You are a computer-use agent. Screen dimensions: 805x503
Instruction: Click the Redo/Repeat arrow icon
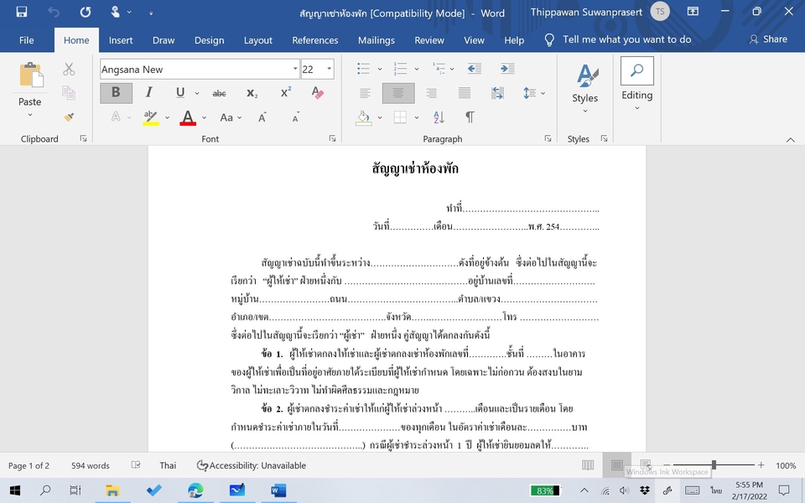coord(86,12)
